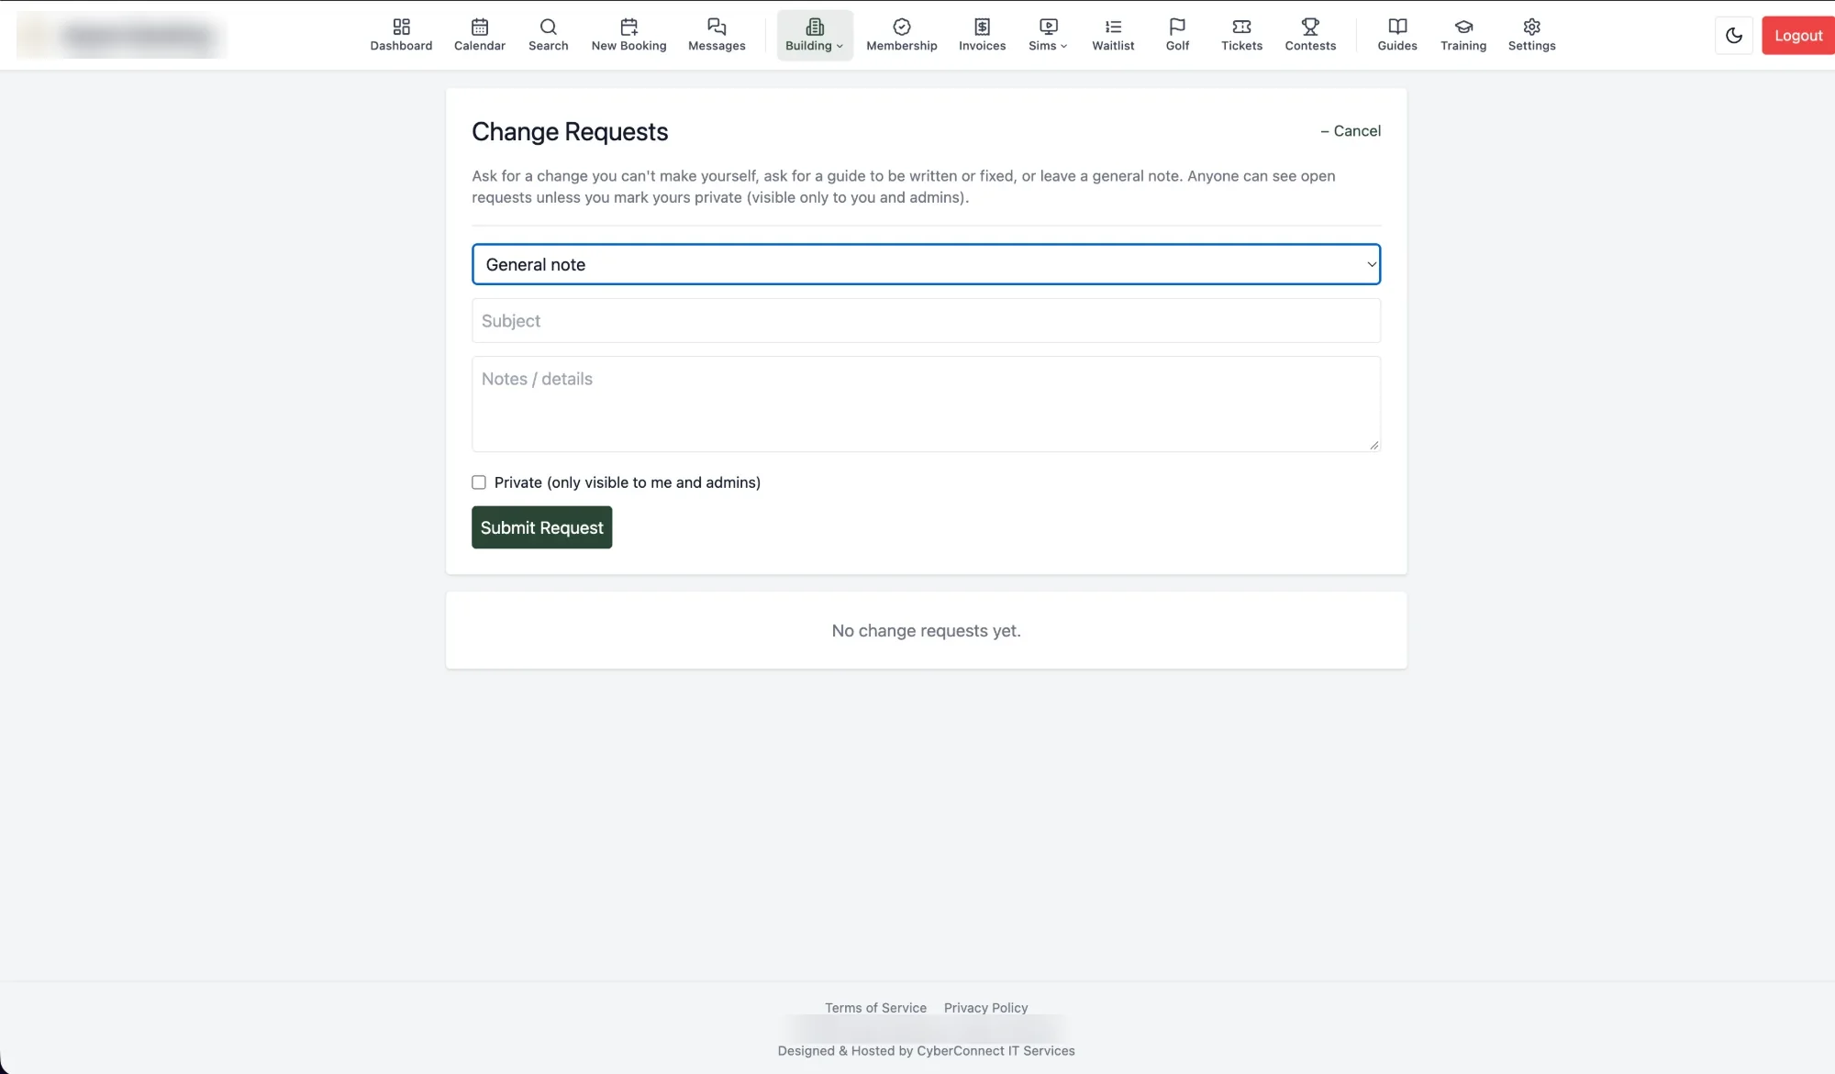Go to the Calendar page
The image size is (1835, 1074).
(479, 35)
